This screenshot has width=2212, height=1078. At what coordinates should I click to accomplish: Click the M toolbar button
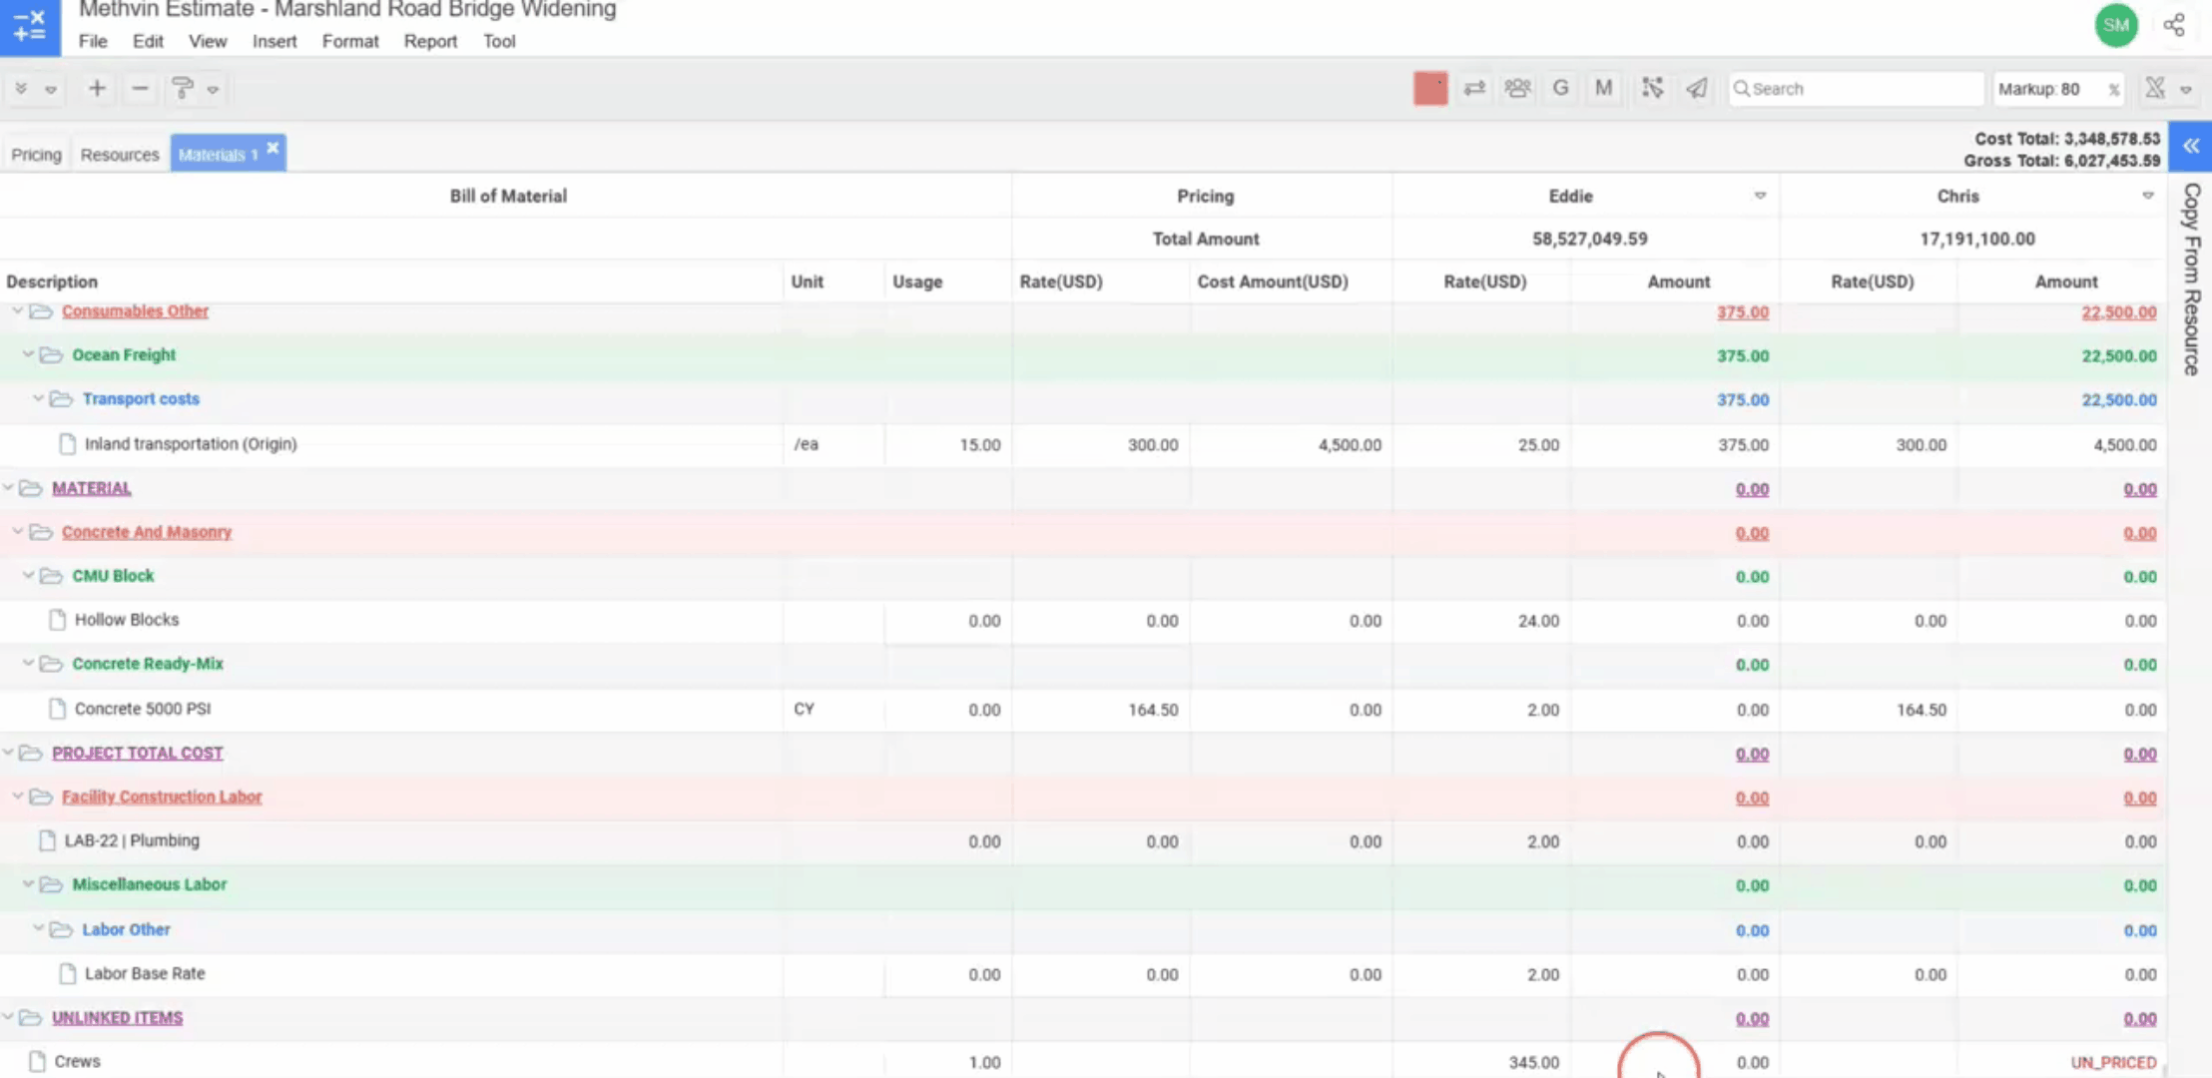(x=1603, y=89)
